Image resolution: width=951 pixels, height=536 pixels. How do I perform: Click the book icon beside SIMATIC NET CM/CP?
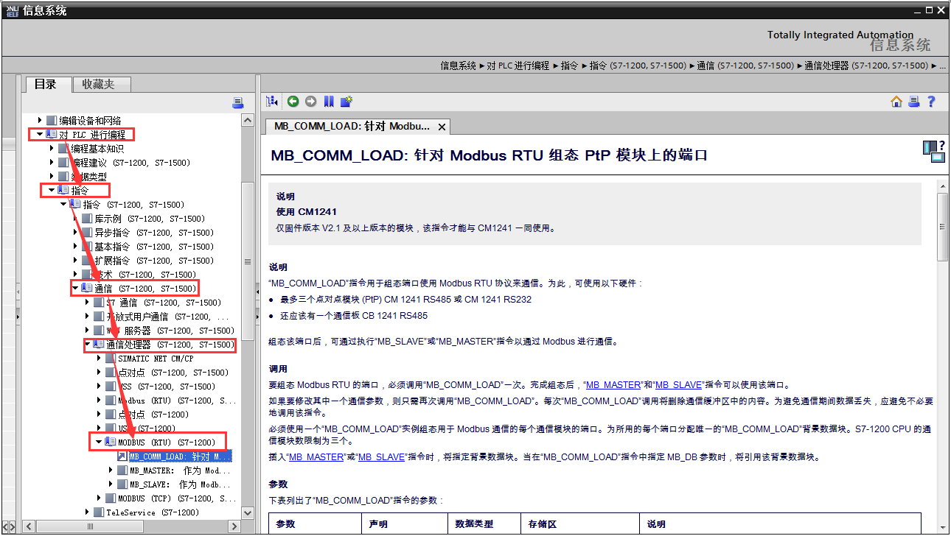tap(111, 358)
